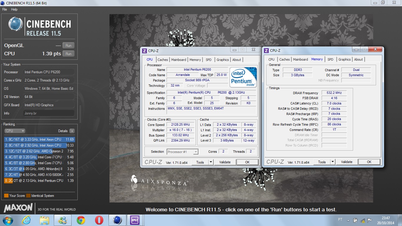Open Windows Live Messenger taskbar icon

tap(63, 220)
